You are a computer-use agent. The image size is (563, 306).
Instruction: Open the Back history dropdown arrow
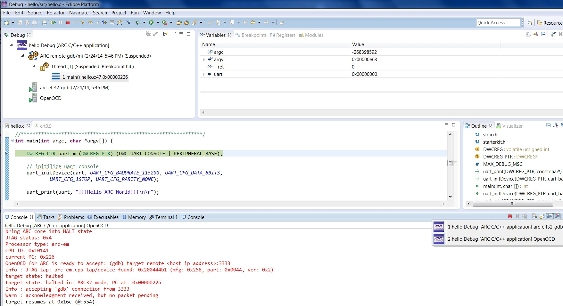click(259, 22)
